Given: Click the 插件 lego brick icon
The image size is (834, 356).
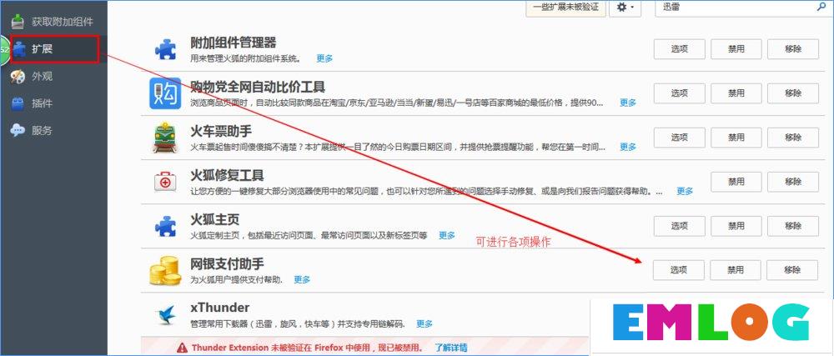Looking at the screenshot, I should pyautogui.click(x=18, y=103).
